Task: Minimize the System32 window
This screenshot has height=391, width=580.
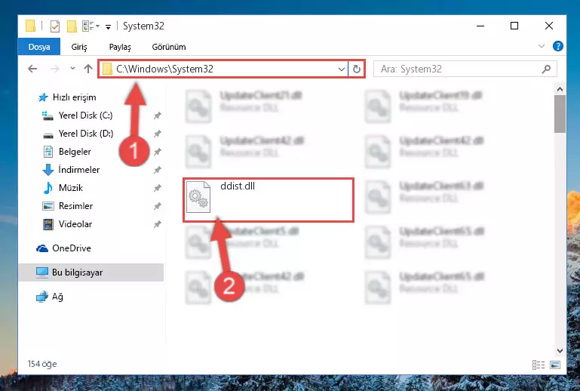Action: 480,26
